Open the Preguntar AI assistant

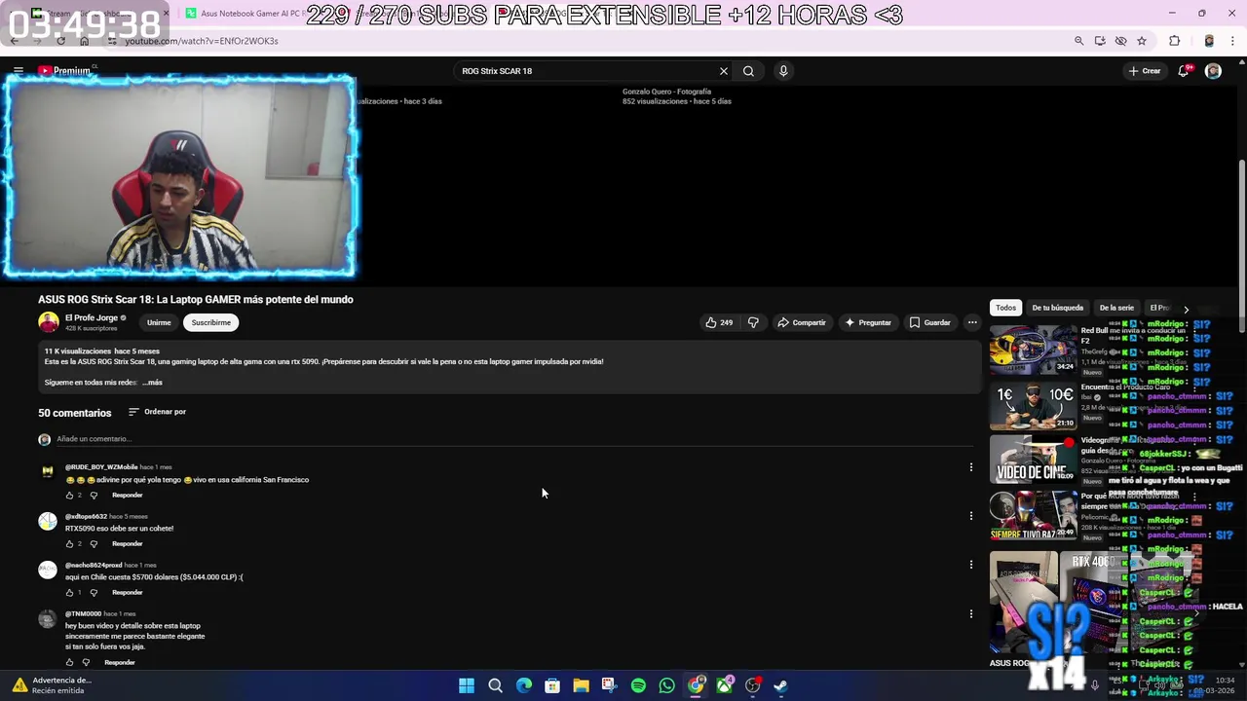[x=868, y=322]
